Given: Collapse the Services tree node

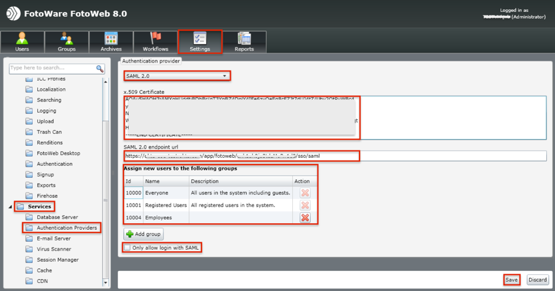Looking at the screenshot, I should tap(10, 206).
